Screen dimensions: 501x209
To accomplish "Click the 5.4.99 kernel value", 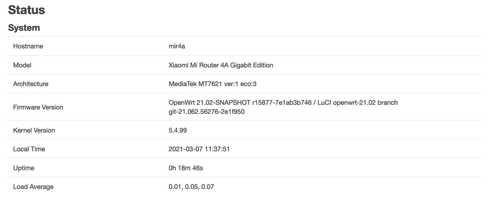I will [178, 130].
